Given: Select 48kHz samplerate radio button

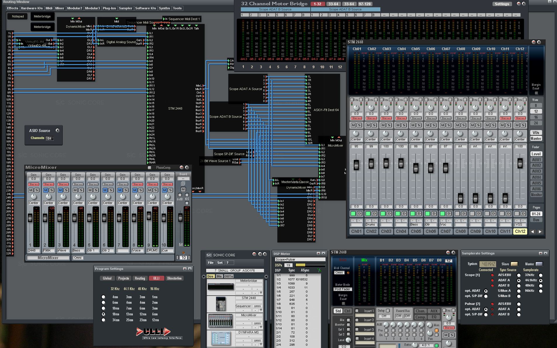Looking at the screenshot, I should coord(540,285).
